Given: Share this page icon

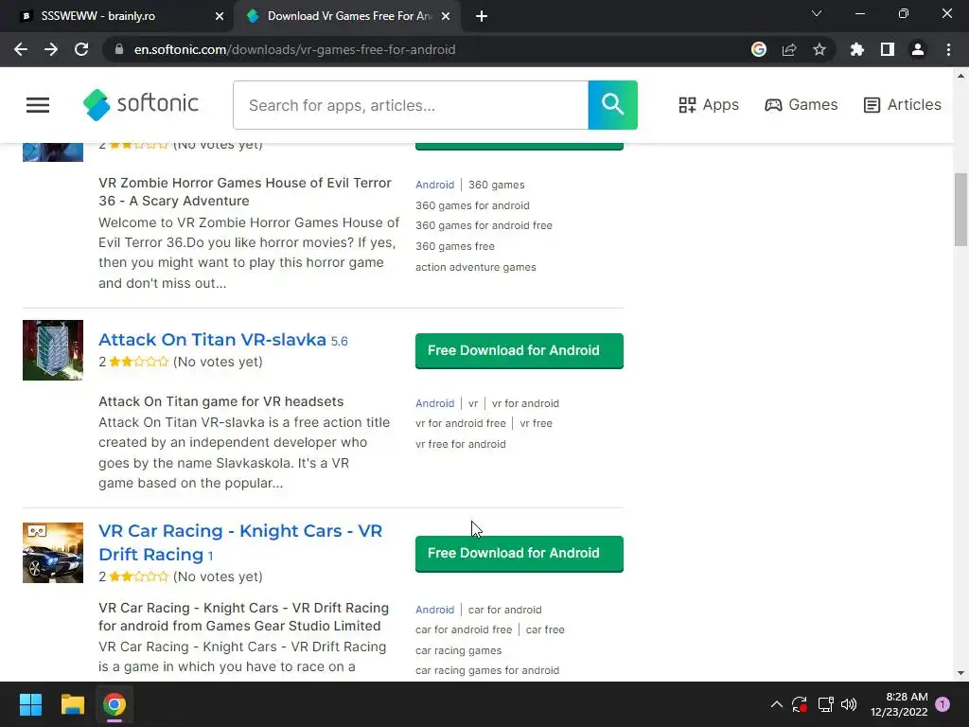Looking at the screenshot, I should click(x=789, y=49).
